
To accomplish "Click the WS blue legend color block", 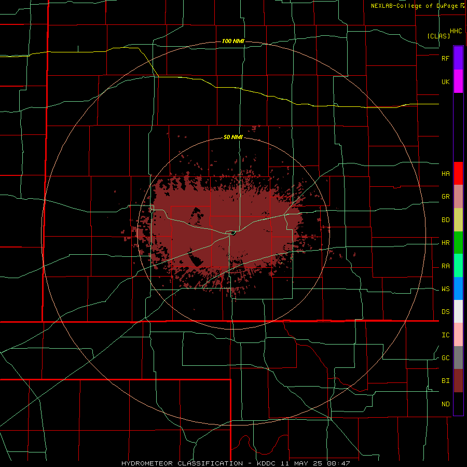I will (458, 289).
